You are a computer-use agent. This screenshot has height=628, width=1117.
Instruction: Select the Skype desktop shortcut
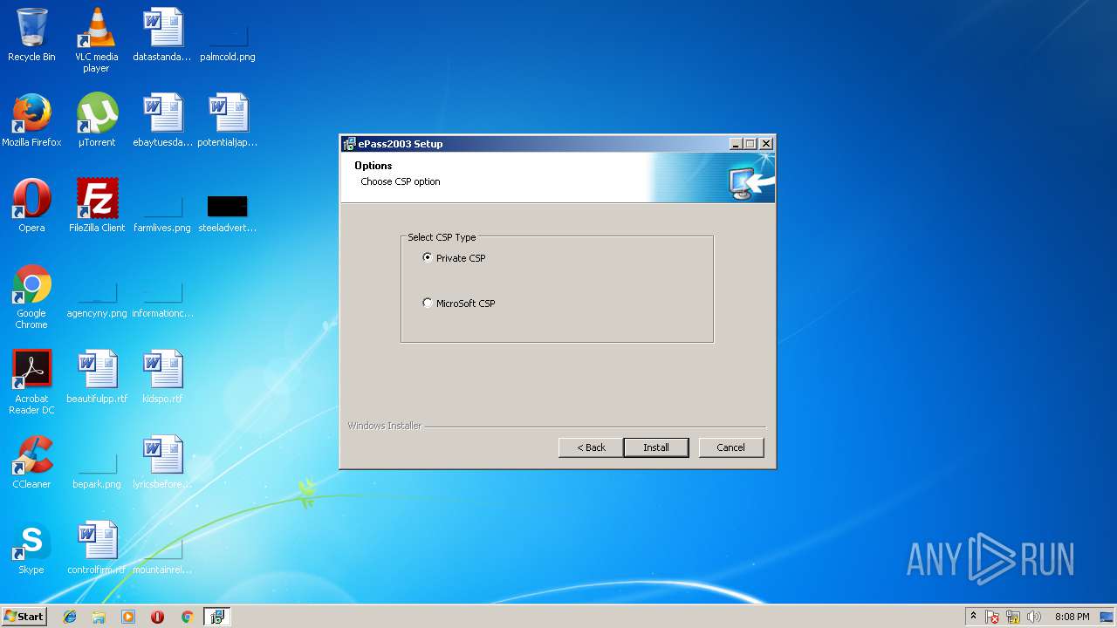pyautogui.click(x=31, y=548)
